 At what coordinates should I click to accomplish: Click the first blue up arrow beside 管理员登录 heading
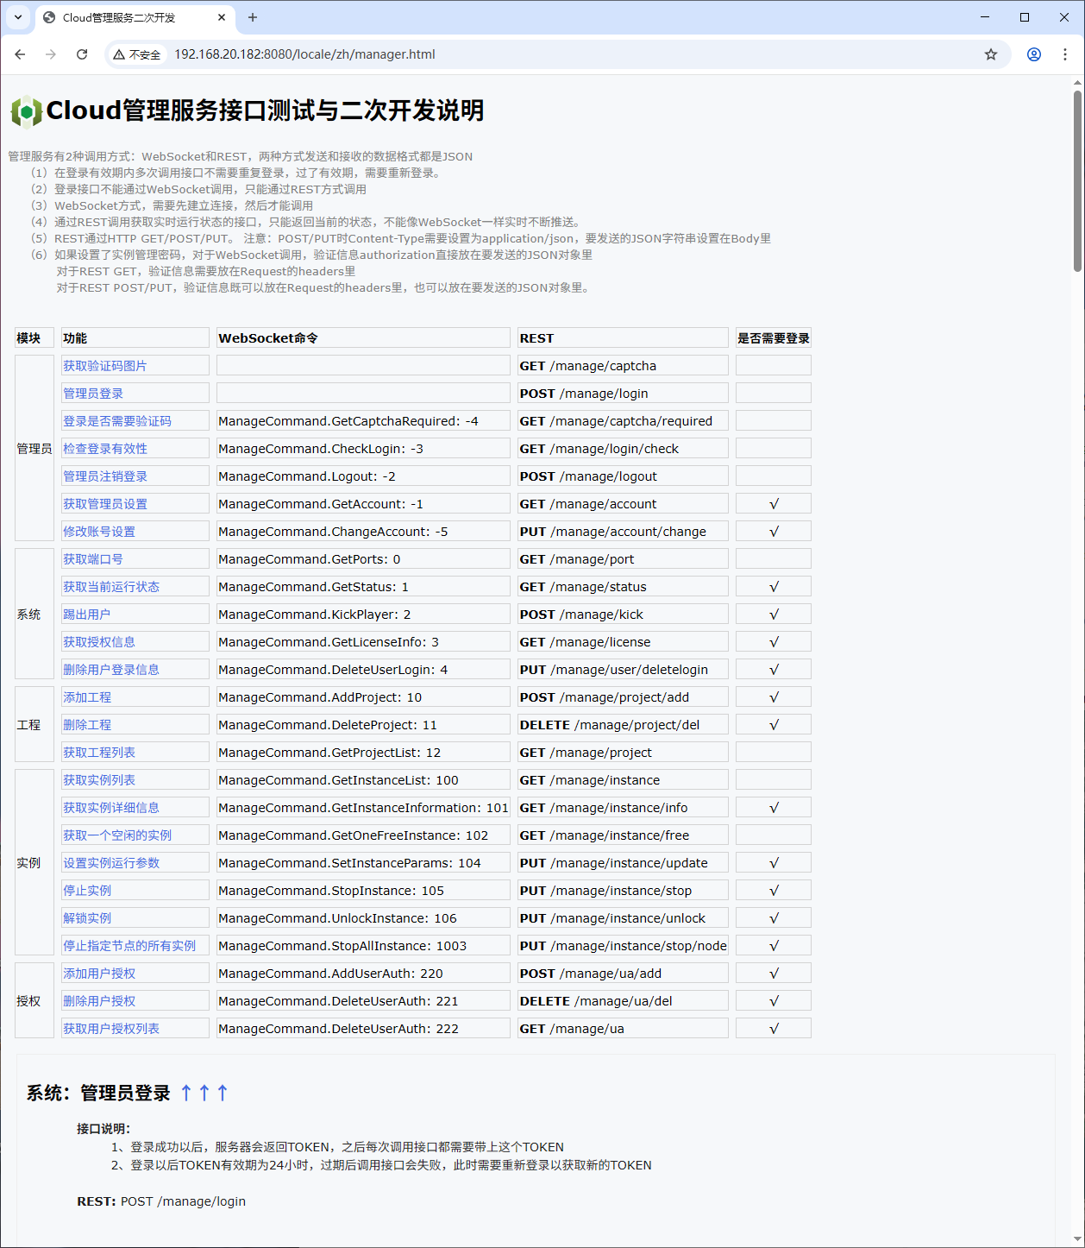186,1093
